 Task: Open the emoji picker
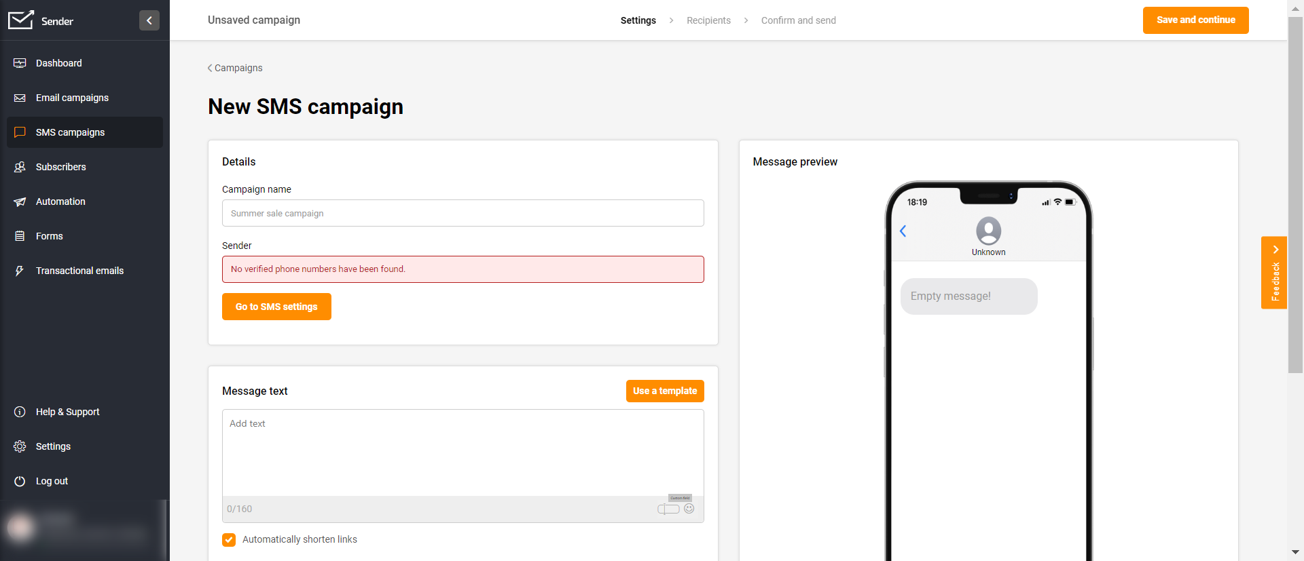click(689, 509)
